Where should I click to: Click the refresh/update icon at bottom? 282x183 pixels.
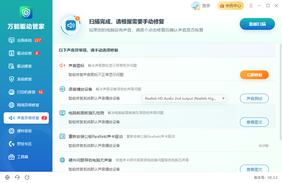coord(27,177)
